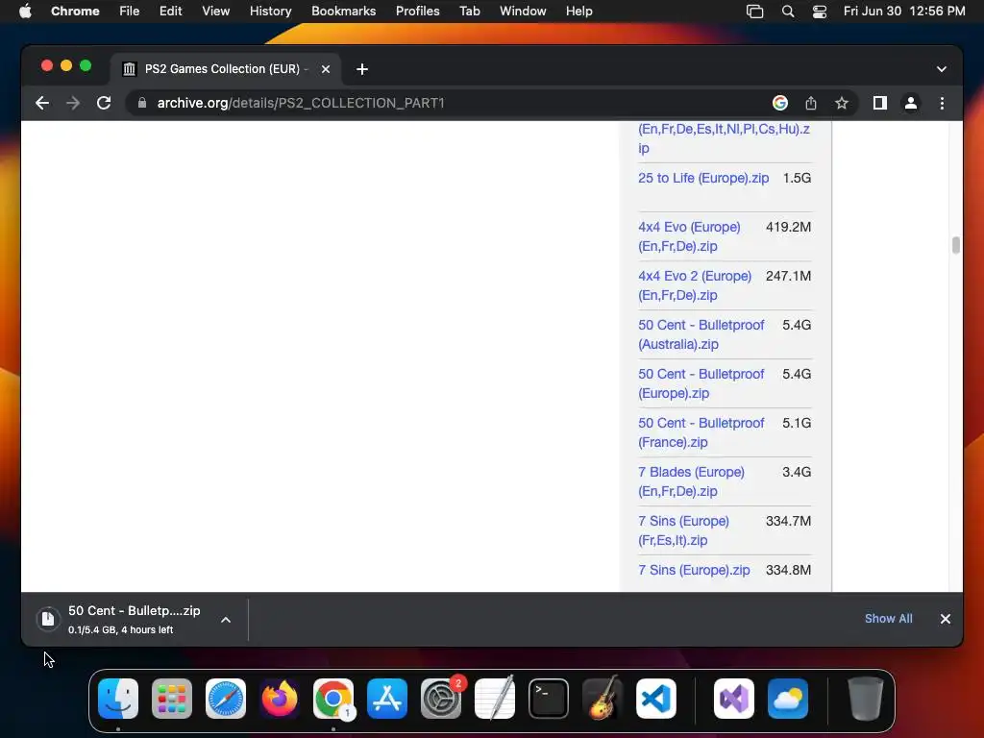Open 7 Blades (Europe) (En,Fr,De).zip

[691, 481]
